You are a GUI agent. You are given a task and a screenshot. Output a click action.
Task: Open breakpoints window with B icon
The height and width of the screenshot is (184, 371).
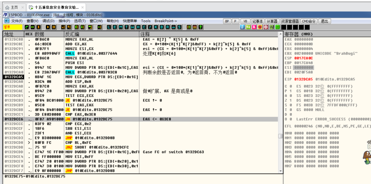click(x=162, y=27)
